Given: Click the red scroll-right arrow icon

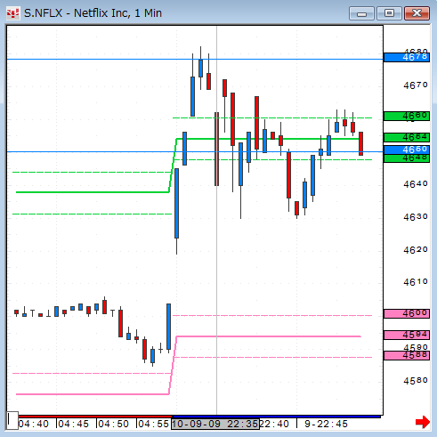Looking at the screenshot, I should click(423, 422).
